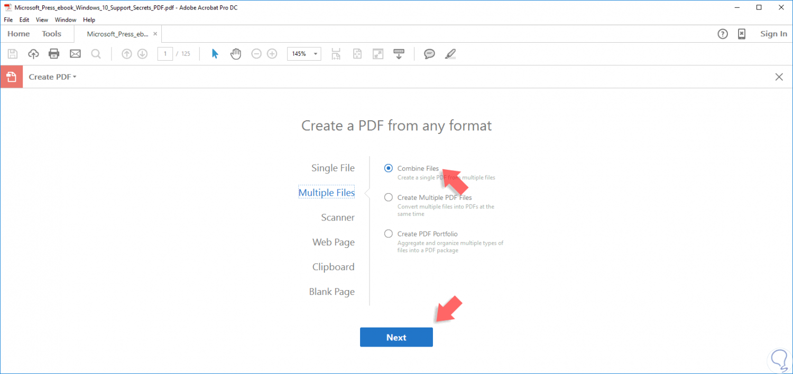
Task: Click the mobile link device icon
Action: [x=742, y=34]
